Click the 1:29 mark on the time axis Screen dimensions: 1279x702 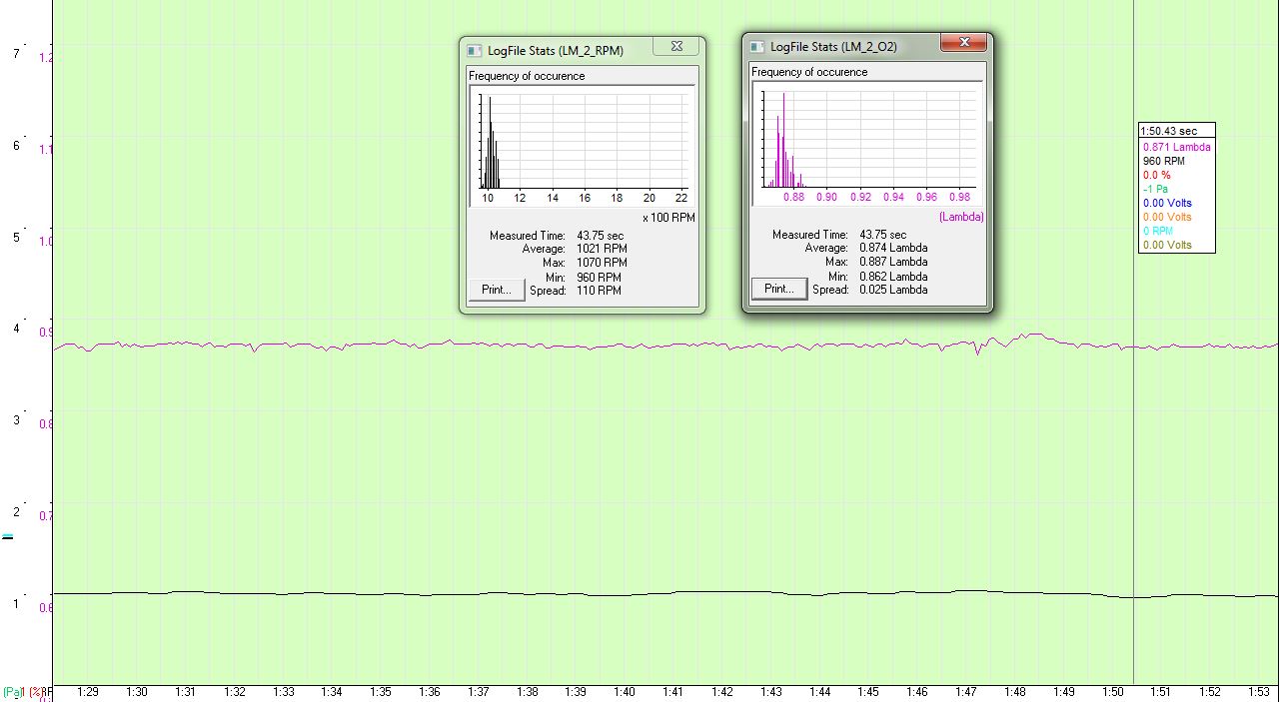[88, 692]
